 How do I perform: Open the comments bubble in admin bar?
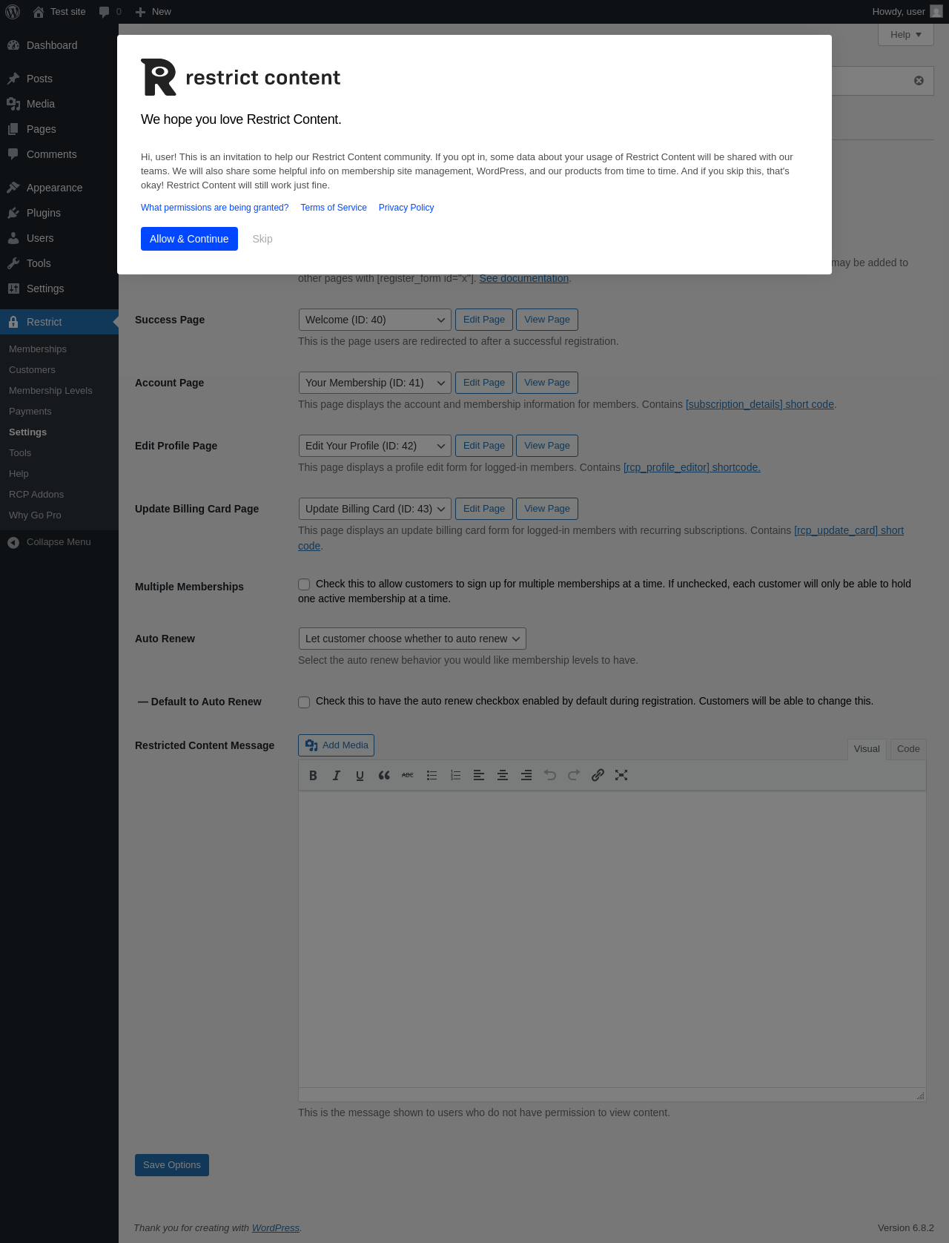click(x=110, y=12)
